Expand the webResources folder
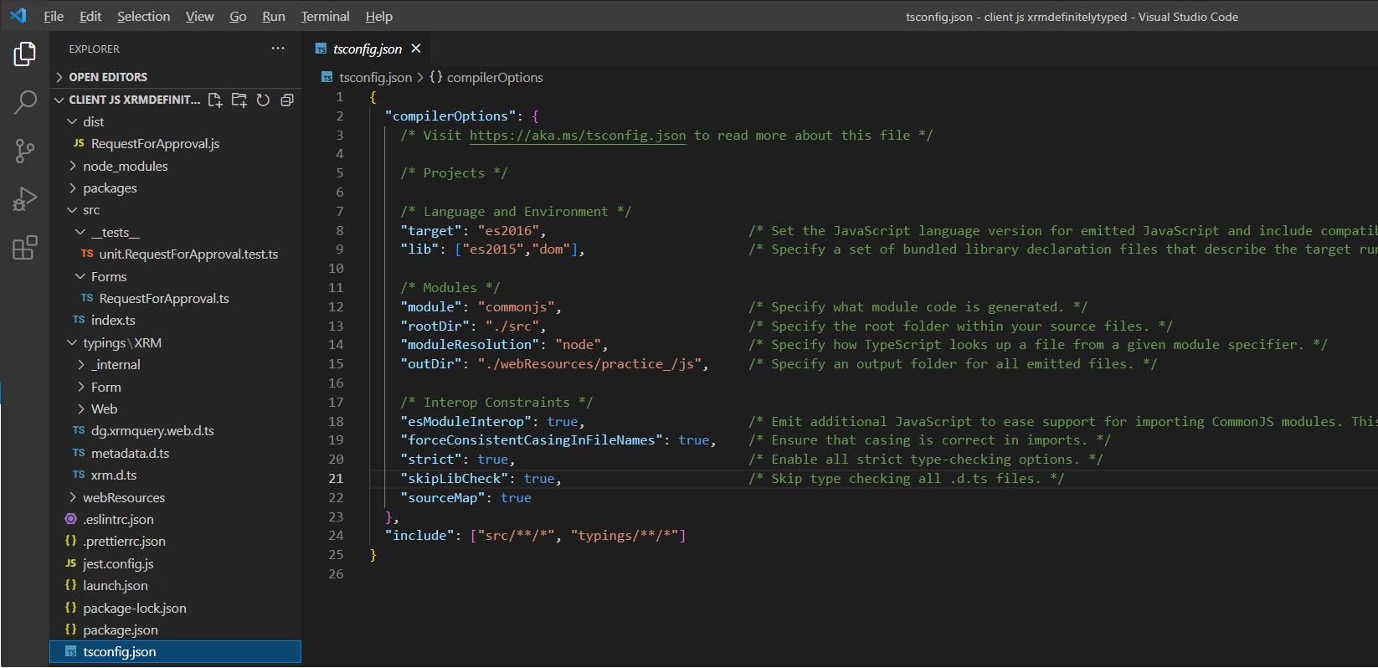This screenshot has height=668, width=1378. [x=123, y=497]
